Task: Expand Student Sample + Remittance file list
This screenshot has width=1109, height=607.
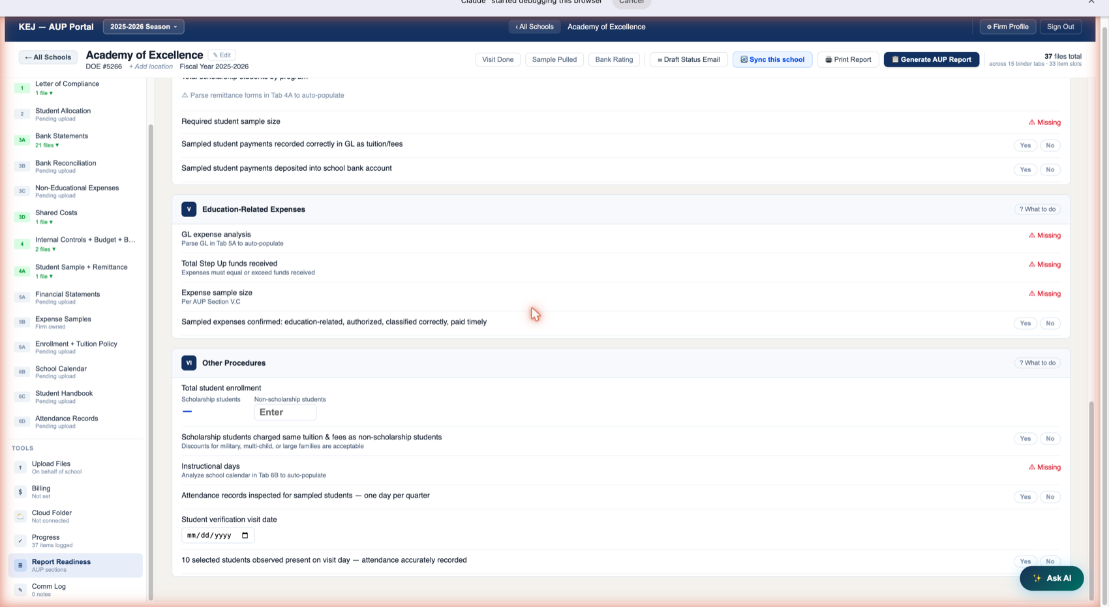Action: pos(44,276)
